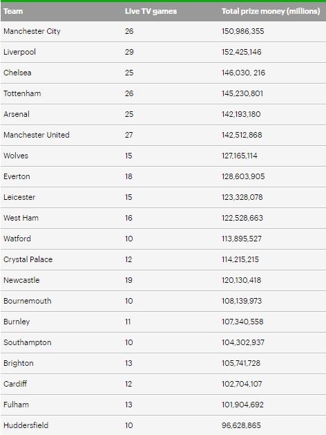This screenshot has height=435, width=326.
Task: Click the Team column header
Action: tap(13, 11)
